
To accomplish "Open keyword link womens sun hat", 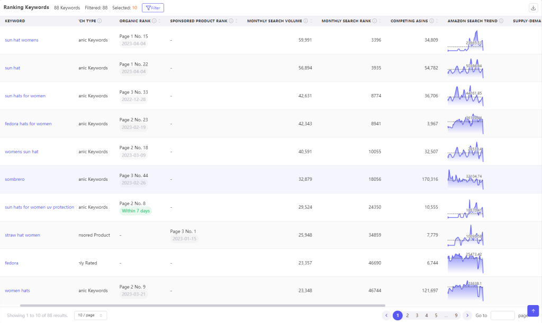I will pyautogui.click(x=21, y=152).
